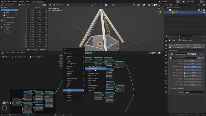This screenshot has width=206, height=116.
Task: Select the Instances row in spreadsheet
Action: click(9, 32)
